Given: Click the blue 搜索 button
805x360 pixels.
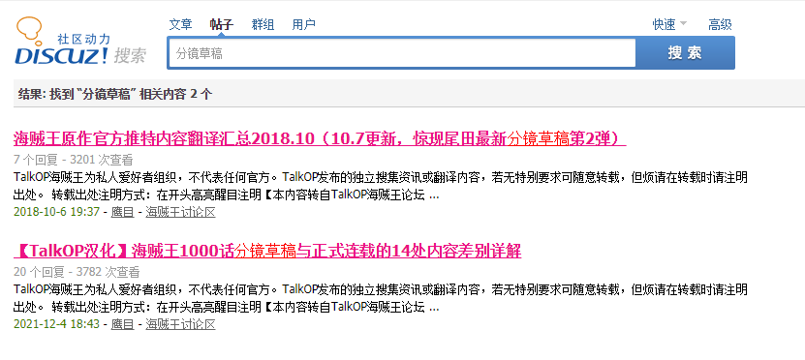Looking at the screenshot, I should pyautogui.click(x=685, y=53).
